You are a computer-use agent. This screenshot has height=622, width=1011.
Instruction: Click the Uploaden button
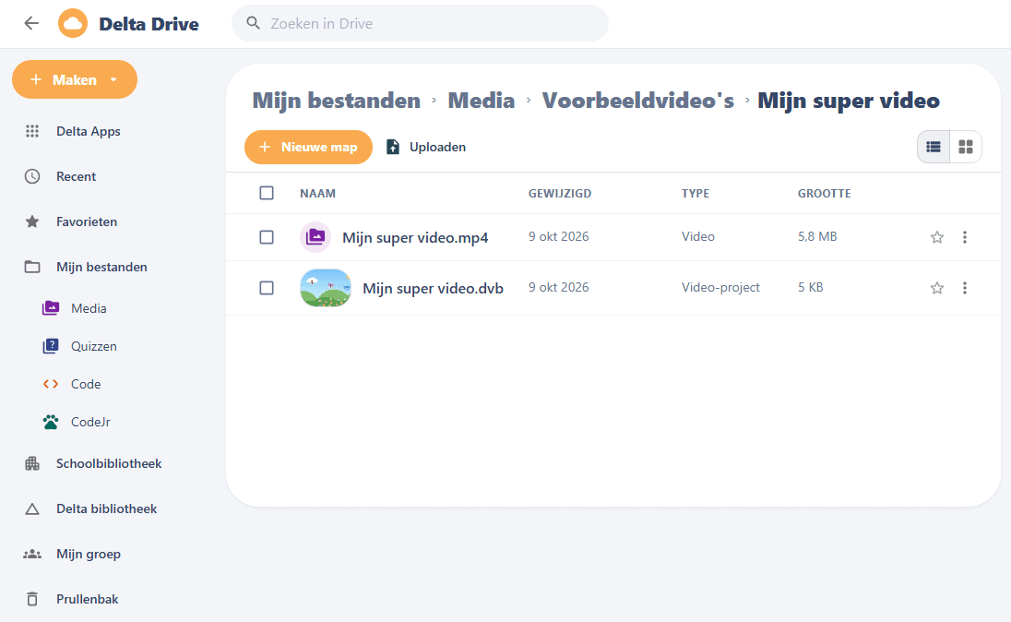click(x=425, y=147)
